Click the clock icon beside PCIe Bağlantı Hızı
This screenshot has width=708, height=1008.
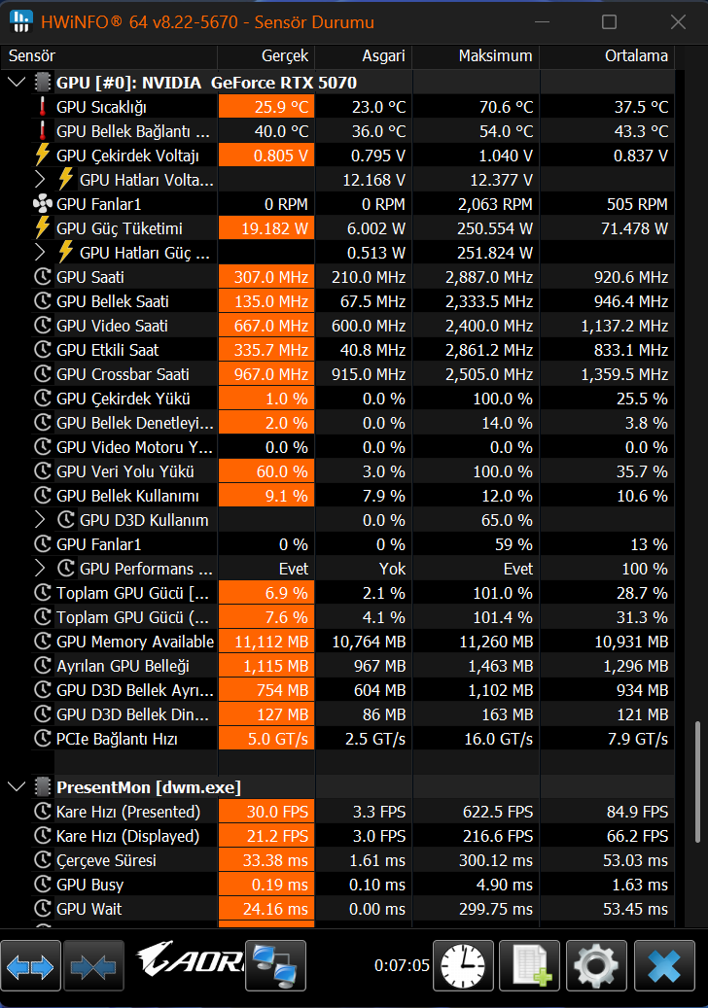tap(43, 739)
